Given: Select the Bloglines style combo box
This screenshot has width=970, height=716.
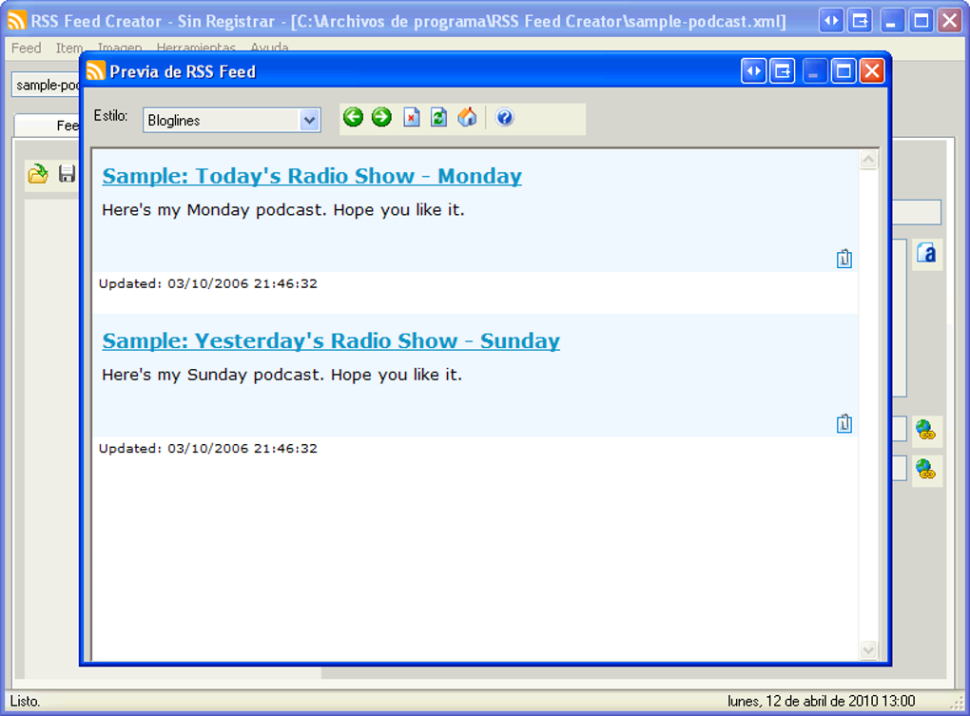Looking at the screenshot, I should point(231,120).
